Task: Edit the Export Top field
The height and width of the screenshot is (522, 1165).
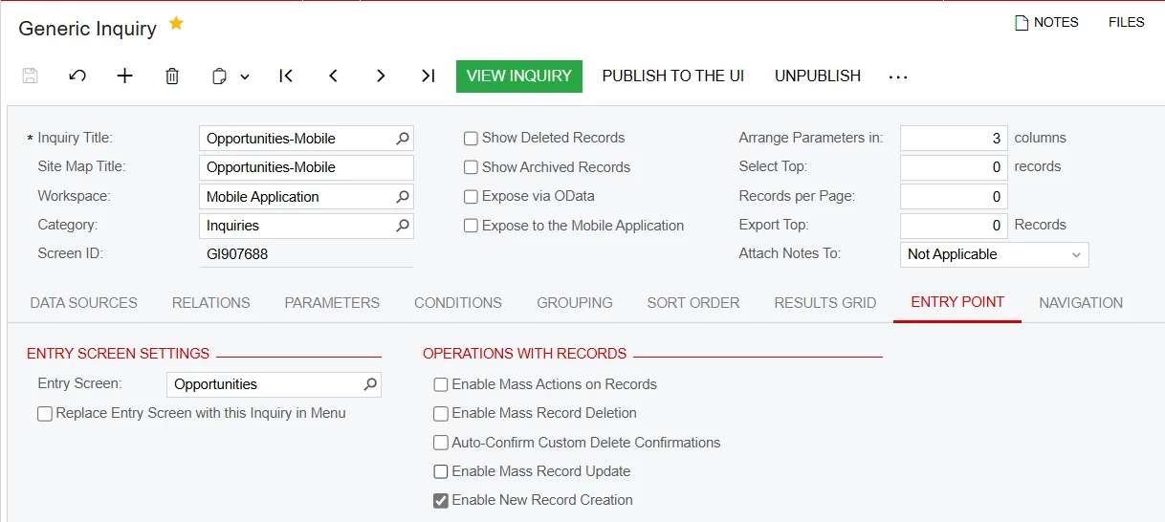Action: (954, 226)
